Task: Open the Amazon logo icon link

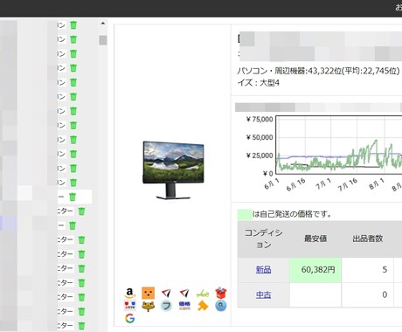Action: (x=129, y=293)
